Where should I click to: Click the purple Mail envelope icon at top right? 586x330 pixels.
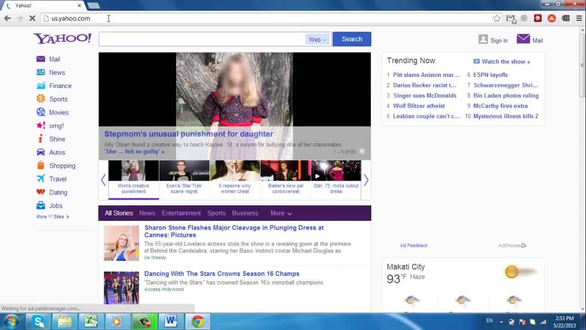pyautogui.click(x=523, y=39)
